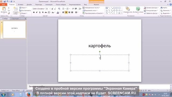Image resolution: width=172 pixels, height=97 pixels.
Task: Select the Format Painter brush icon
Action: [x=9, y=13]
